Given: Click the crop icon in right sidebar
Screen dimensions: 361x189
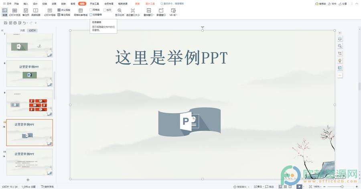Looking at the screenshot, I should [340, 53].
